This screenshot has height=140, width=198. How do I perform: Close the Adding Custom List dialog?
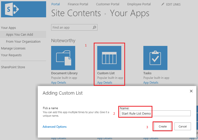point(191,91)
